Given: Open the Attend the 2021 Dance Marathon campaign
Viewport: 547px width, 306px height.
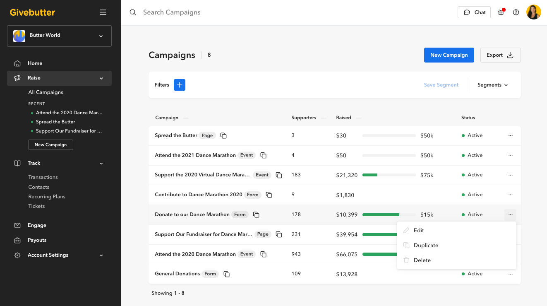Looking at the screenshot, I should click(x=195, y=155).
